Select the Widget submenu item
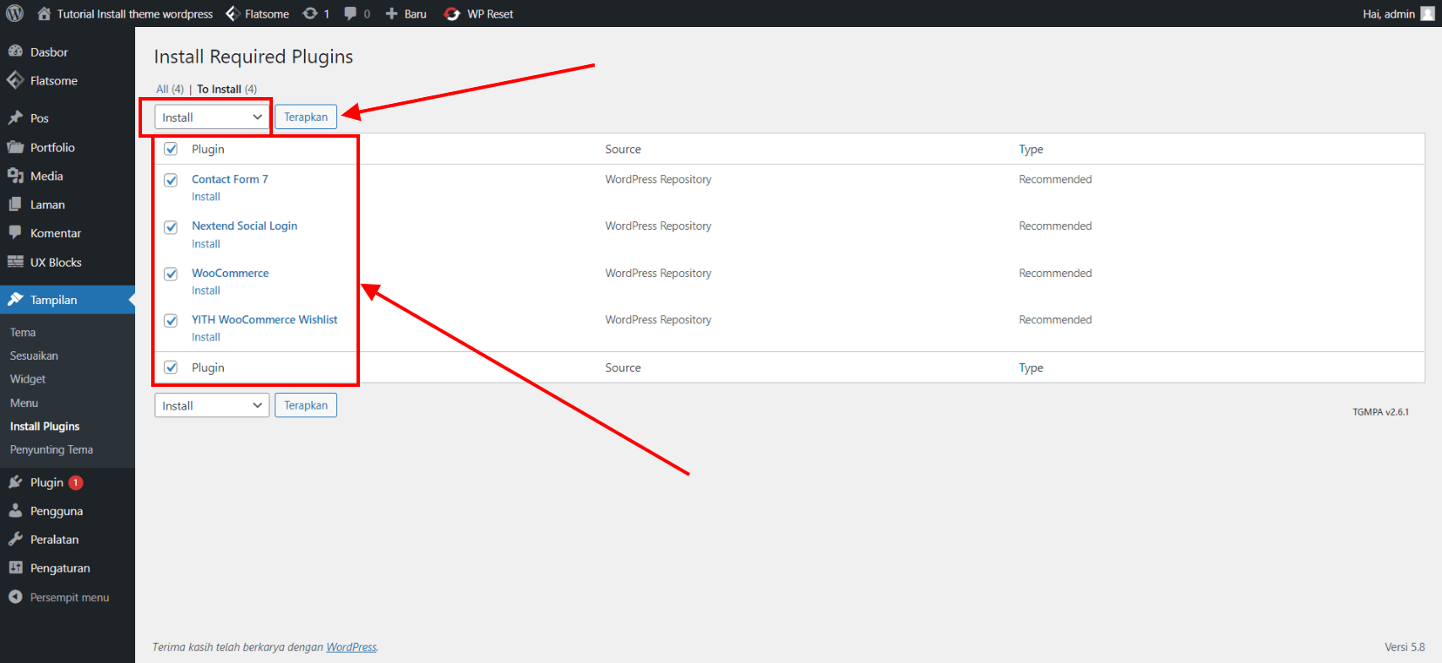 (x=28, y=379)
